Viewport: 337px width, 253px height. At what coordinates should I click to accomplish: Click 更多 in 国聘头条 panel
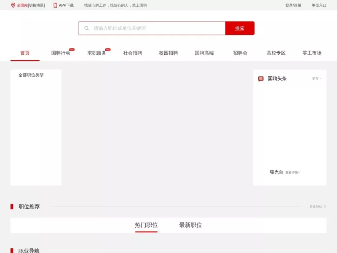[317, 78]
